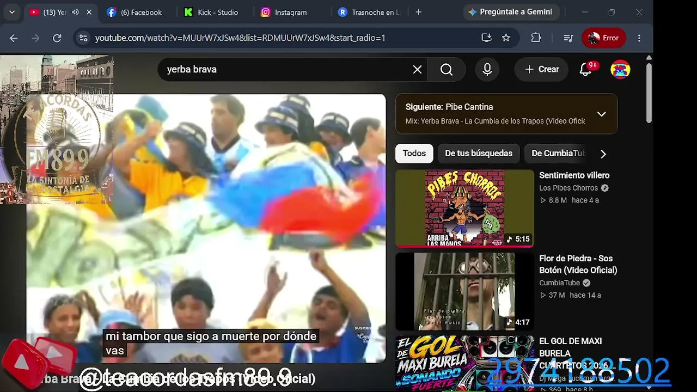
Task: Reload the YouTube page
Action: pos(57,38)
